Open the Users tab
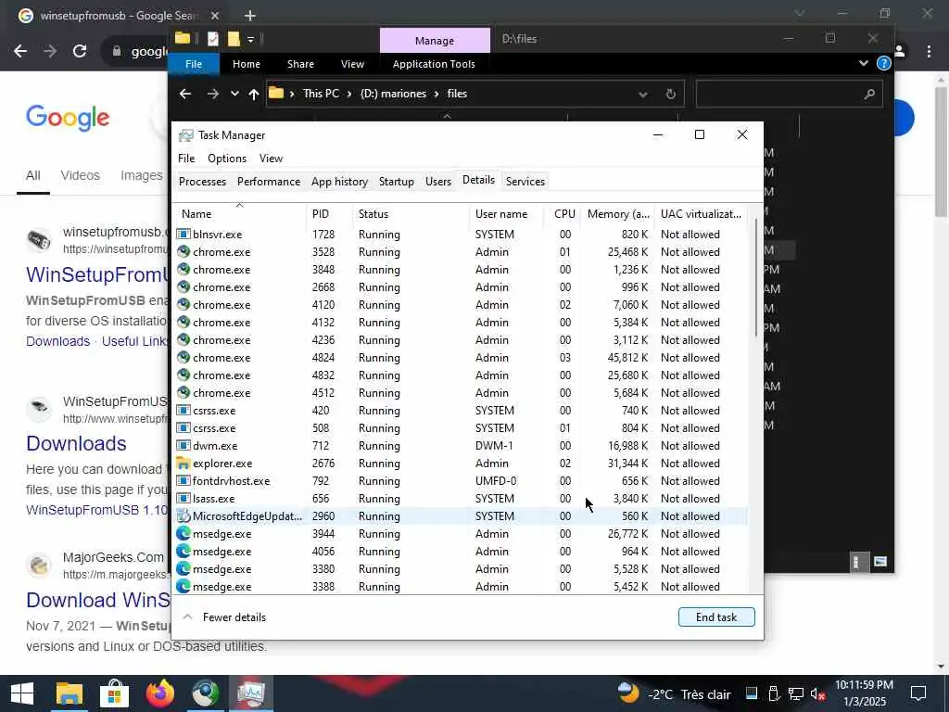The height and width of the screenshot is (712, 949). tap(437, 181)
